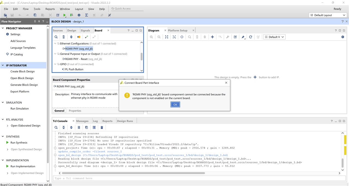
Task: Click Validate Design checkbox icon in Diagram toolbar
Action: point(235,37)
